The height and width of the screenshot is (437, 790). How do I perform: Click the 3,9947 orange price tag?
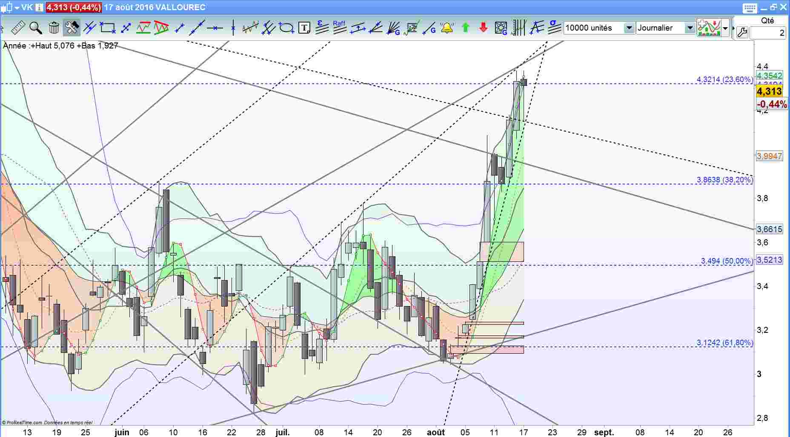[x=769, y=156]
